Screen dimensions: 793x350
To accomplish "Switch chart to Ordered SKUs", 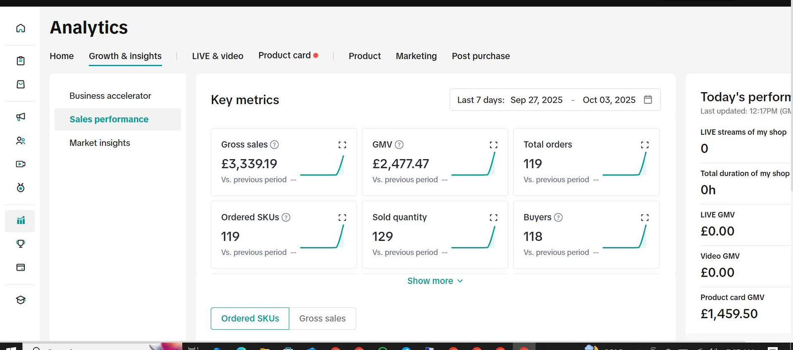I will pyautogui.click(x=250, y=318).
